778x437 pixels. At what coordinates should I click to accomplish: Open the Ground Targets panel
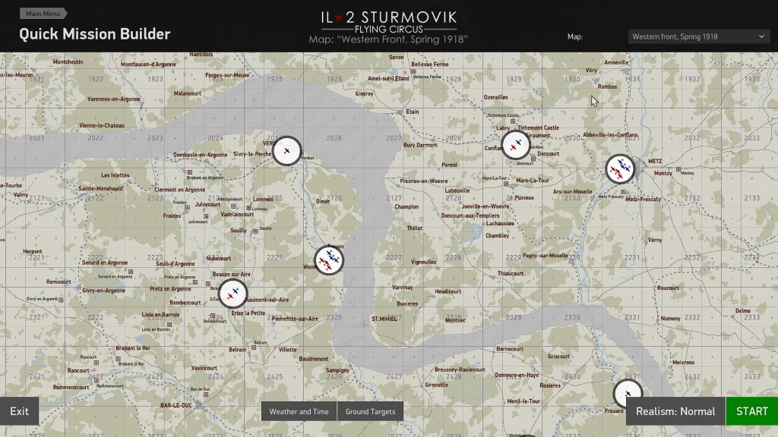pyautogui.click(x=370, y=411)
